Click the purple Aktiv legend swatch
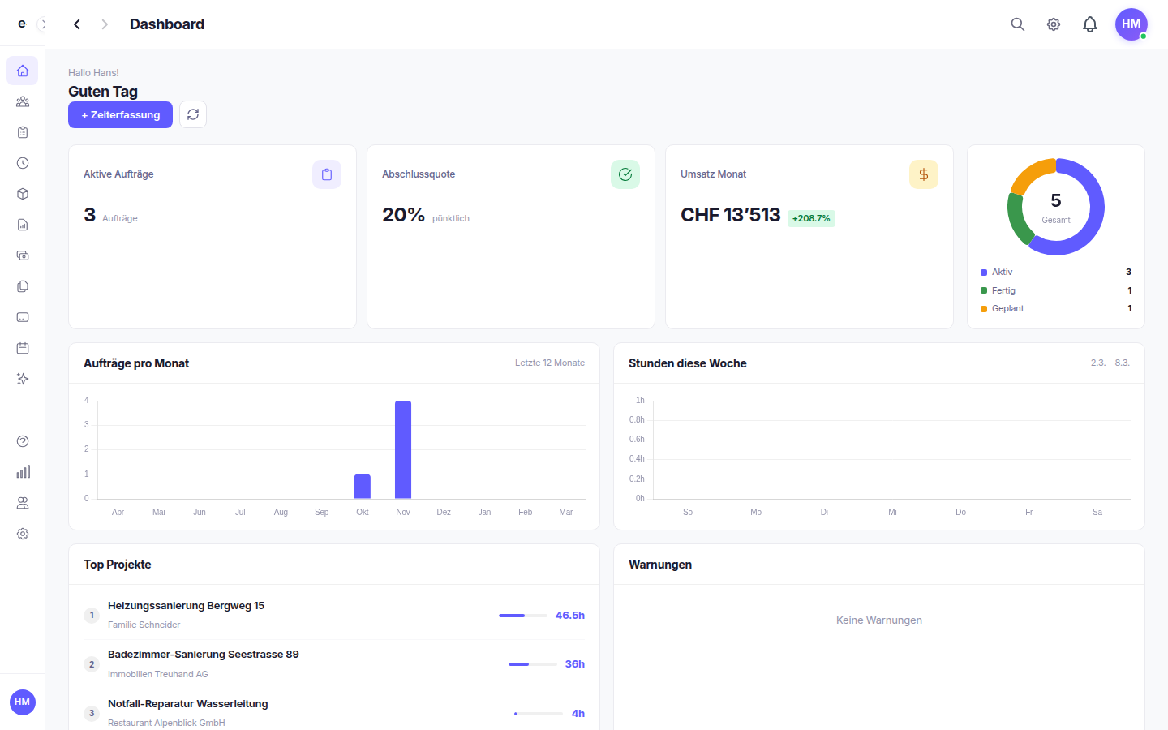Viewport: 1168px width, 730px height. [x=984, y=273]
